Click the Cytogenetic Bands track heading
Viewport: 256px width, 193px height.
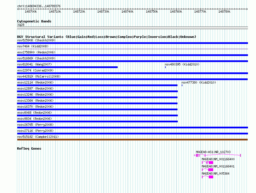click(x=34, y=21)
